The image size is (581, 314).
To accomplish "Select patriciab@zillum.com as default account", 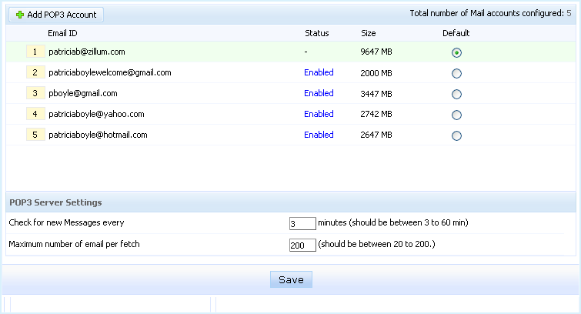I will coord(457,52).
